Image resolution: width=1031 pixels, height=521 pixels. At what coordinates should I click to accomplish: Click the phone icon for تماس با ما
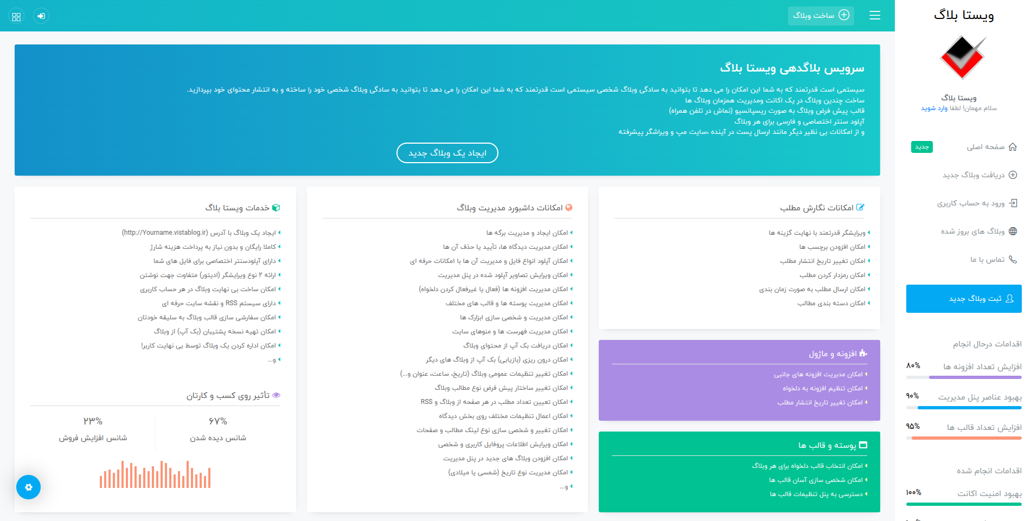click(1012, 260)
